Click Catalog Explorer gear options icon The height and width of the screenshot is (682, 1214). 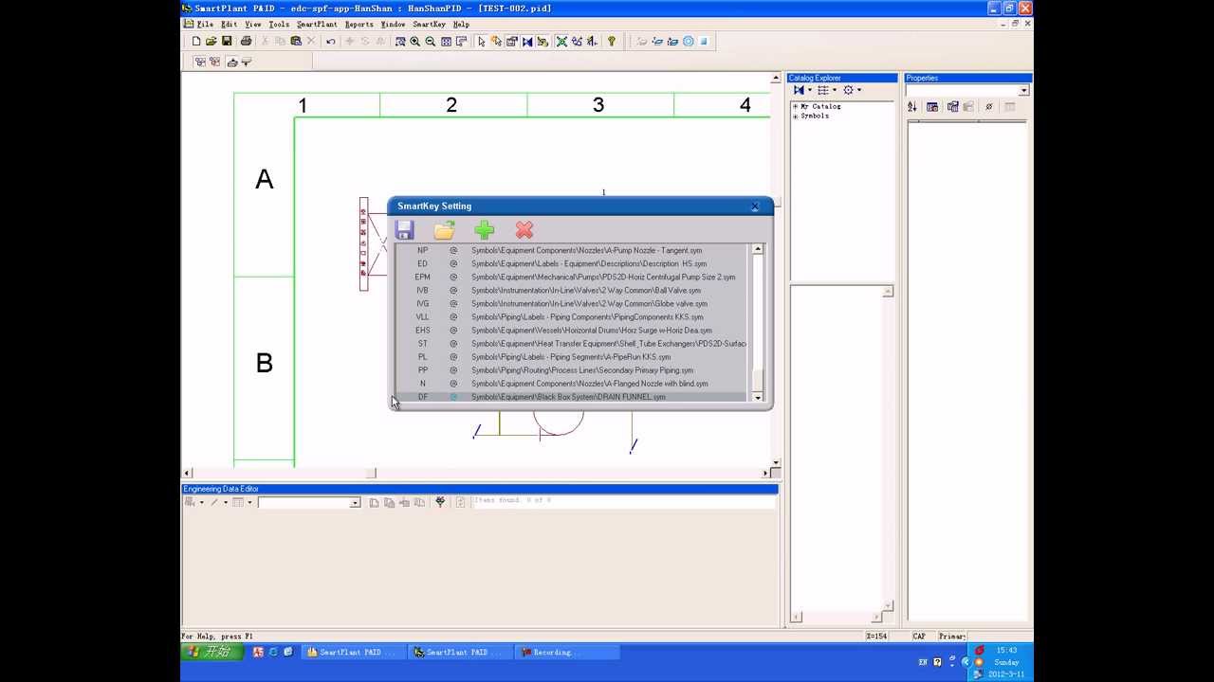tap(849, 90)
